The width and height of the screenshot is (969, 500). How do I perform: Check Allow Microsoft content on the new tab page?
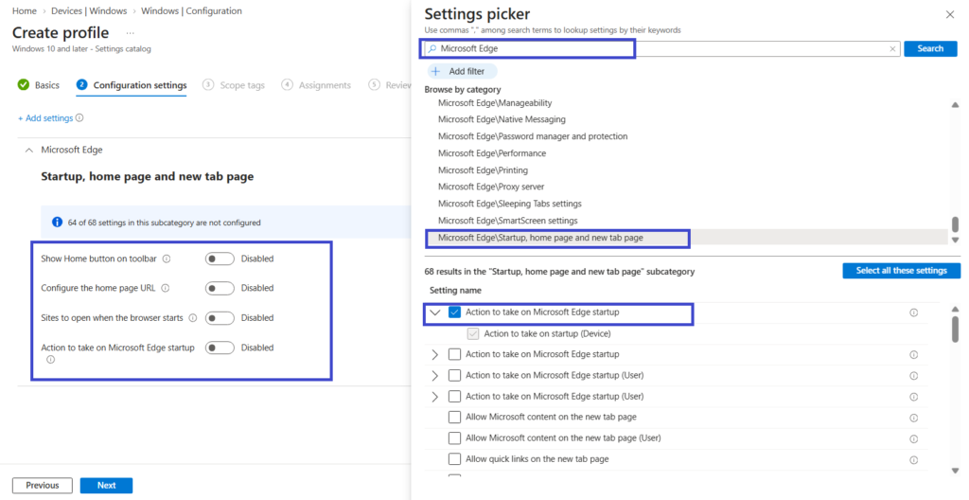455,417
